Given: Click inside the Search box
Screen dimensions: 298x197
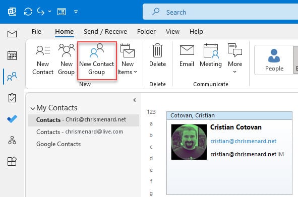Looking at the screenshot, I should [220, 12].
